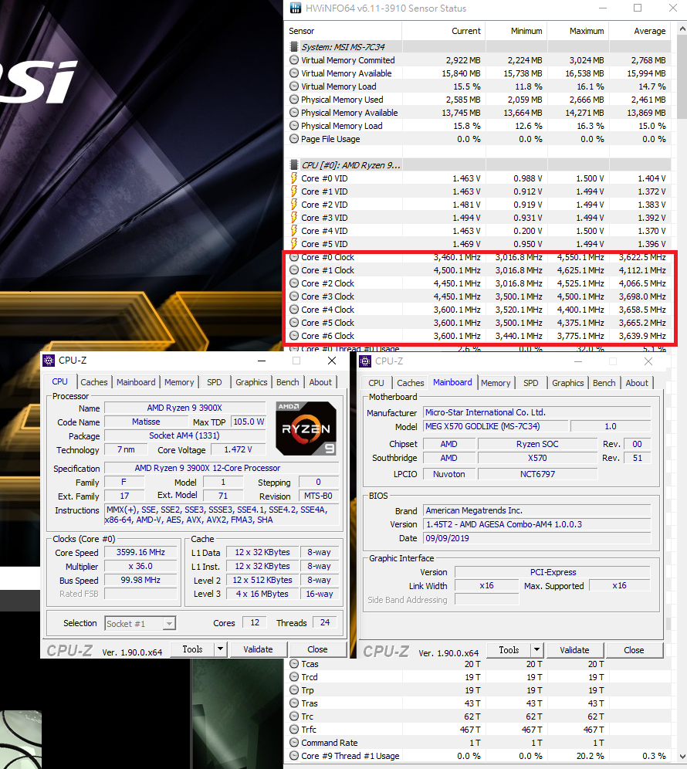Click the Physical Memory Available sensor icon
Image resolution: width=687 pixels, height=769 pixels.
tap(294, 112)
